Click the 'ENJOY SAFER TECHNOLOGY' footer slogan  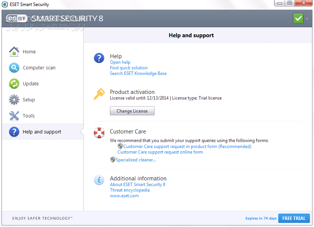point(42,218)
